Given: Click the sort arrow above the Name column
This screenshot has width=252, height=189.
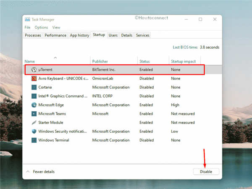Looking at the screenshot, I should pos(55,58).
